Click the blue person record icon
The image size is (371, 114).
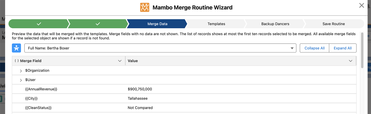[x=17, y=48]
